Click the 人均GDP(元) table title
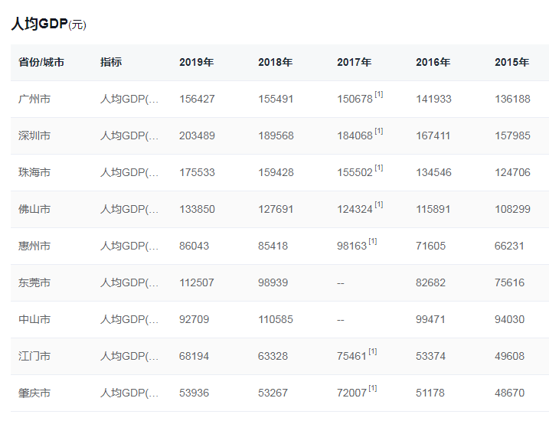Image resolution: width=549 pixels, height=421 pixels. tap(48, 24)
